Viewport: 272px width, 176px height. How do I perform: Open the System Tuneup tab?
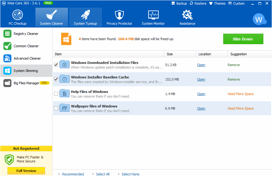(86, 17)
